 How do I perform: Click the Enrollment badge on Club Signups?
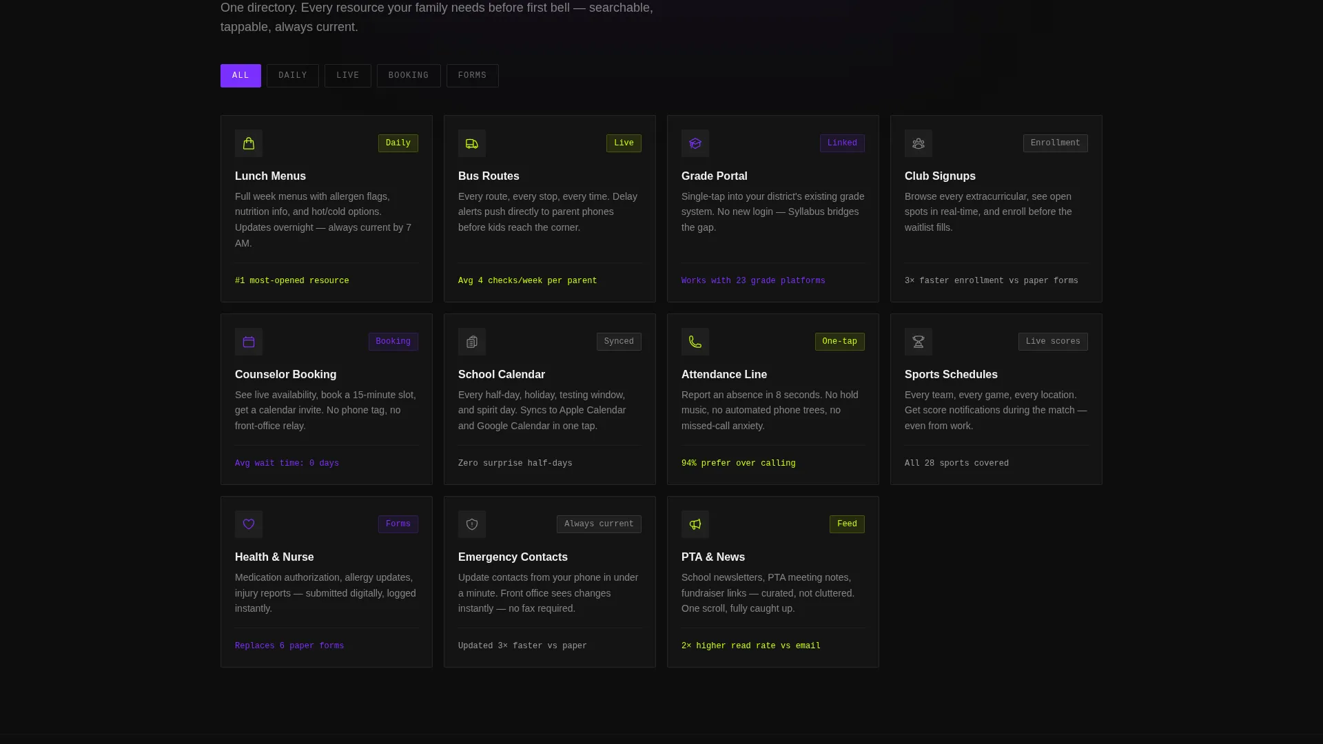1055,143
